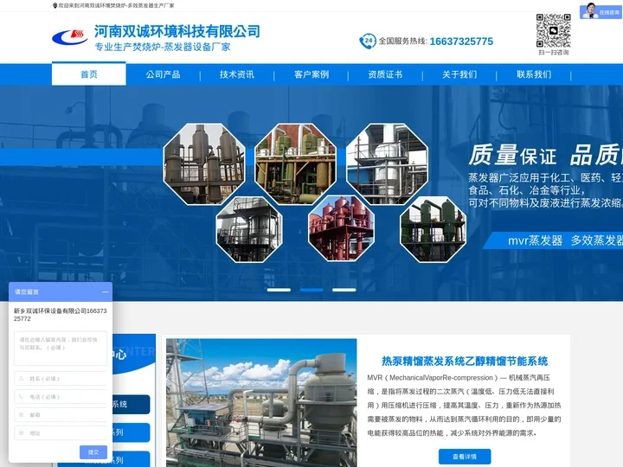The width and height of the screenshot is (623, 467).
Task: Open 客户案例 in navigation bar
Action: pos(311,74)
